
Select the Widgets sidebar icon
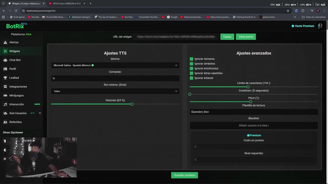5,51
